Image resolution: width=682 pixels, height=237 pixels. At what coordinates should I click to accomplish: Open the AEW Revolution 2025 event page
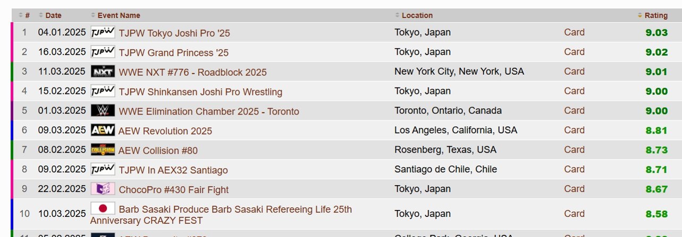(165, 131)
